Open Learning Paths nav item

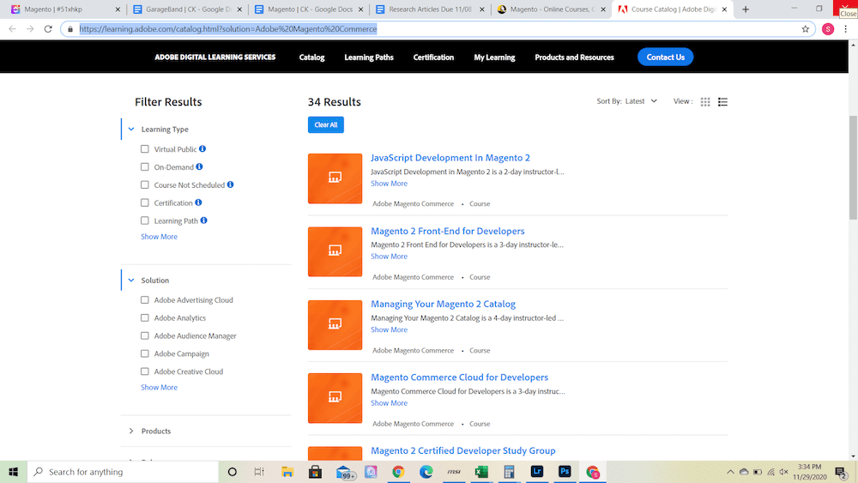click(x=369, y=57)
